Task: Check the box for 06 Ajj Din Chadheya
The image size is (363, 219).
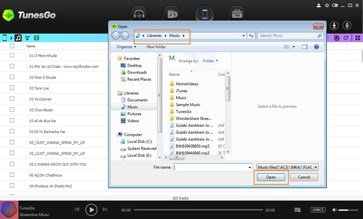Action: pyautogui.click(x=12, y=175)
